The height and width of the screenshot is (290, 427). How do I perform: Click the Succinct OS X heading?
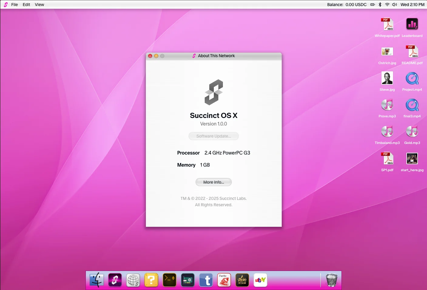pos(213,116)
